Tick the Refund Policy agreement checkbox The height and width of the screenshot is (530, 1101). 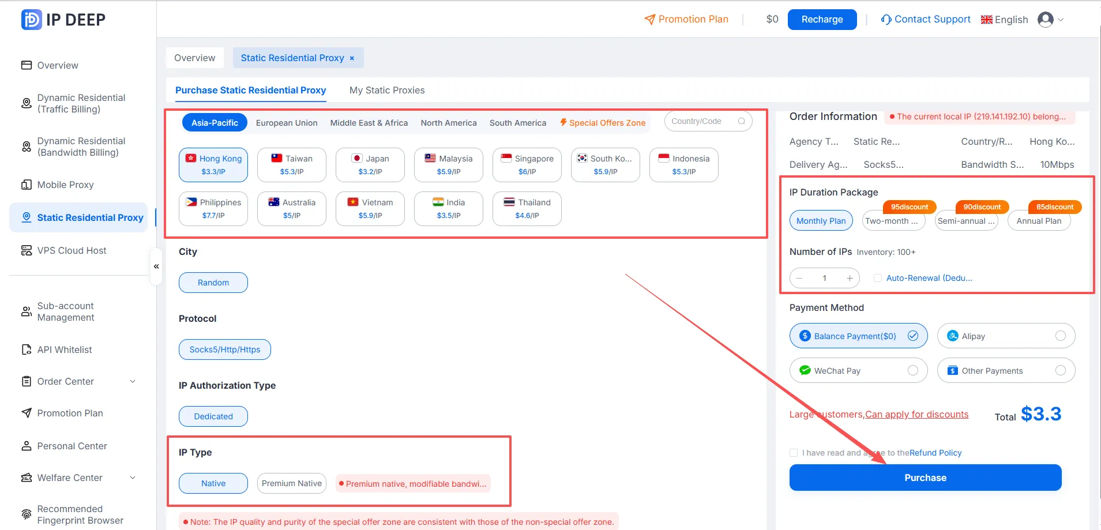tap(794, 453)
